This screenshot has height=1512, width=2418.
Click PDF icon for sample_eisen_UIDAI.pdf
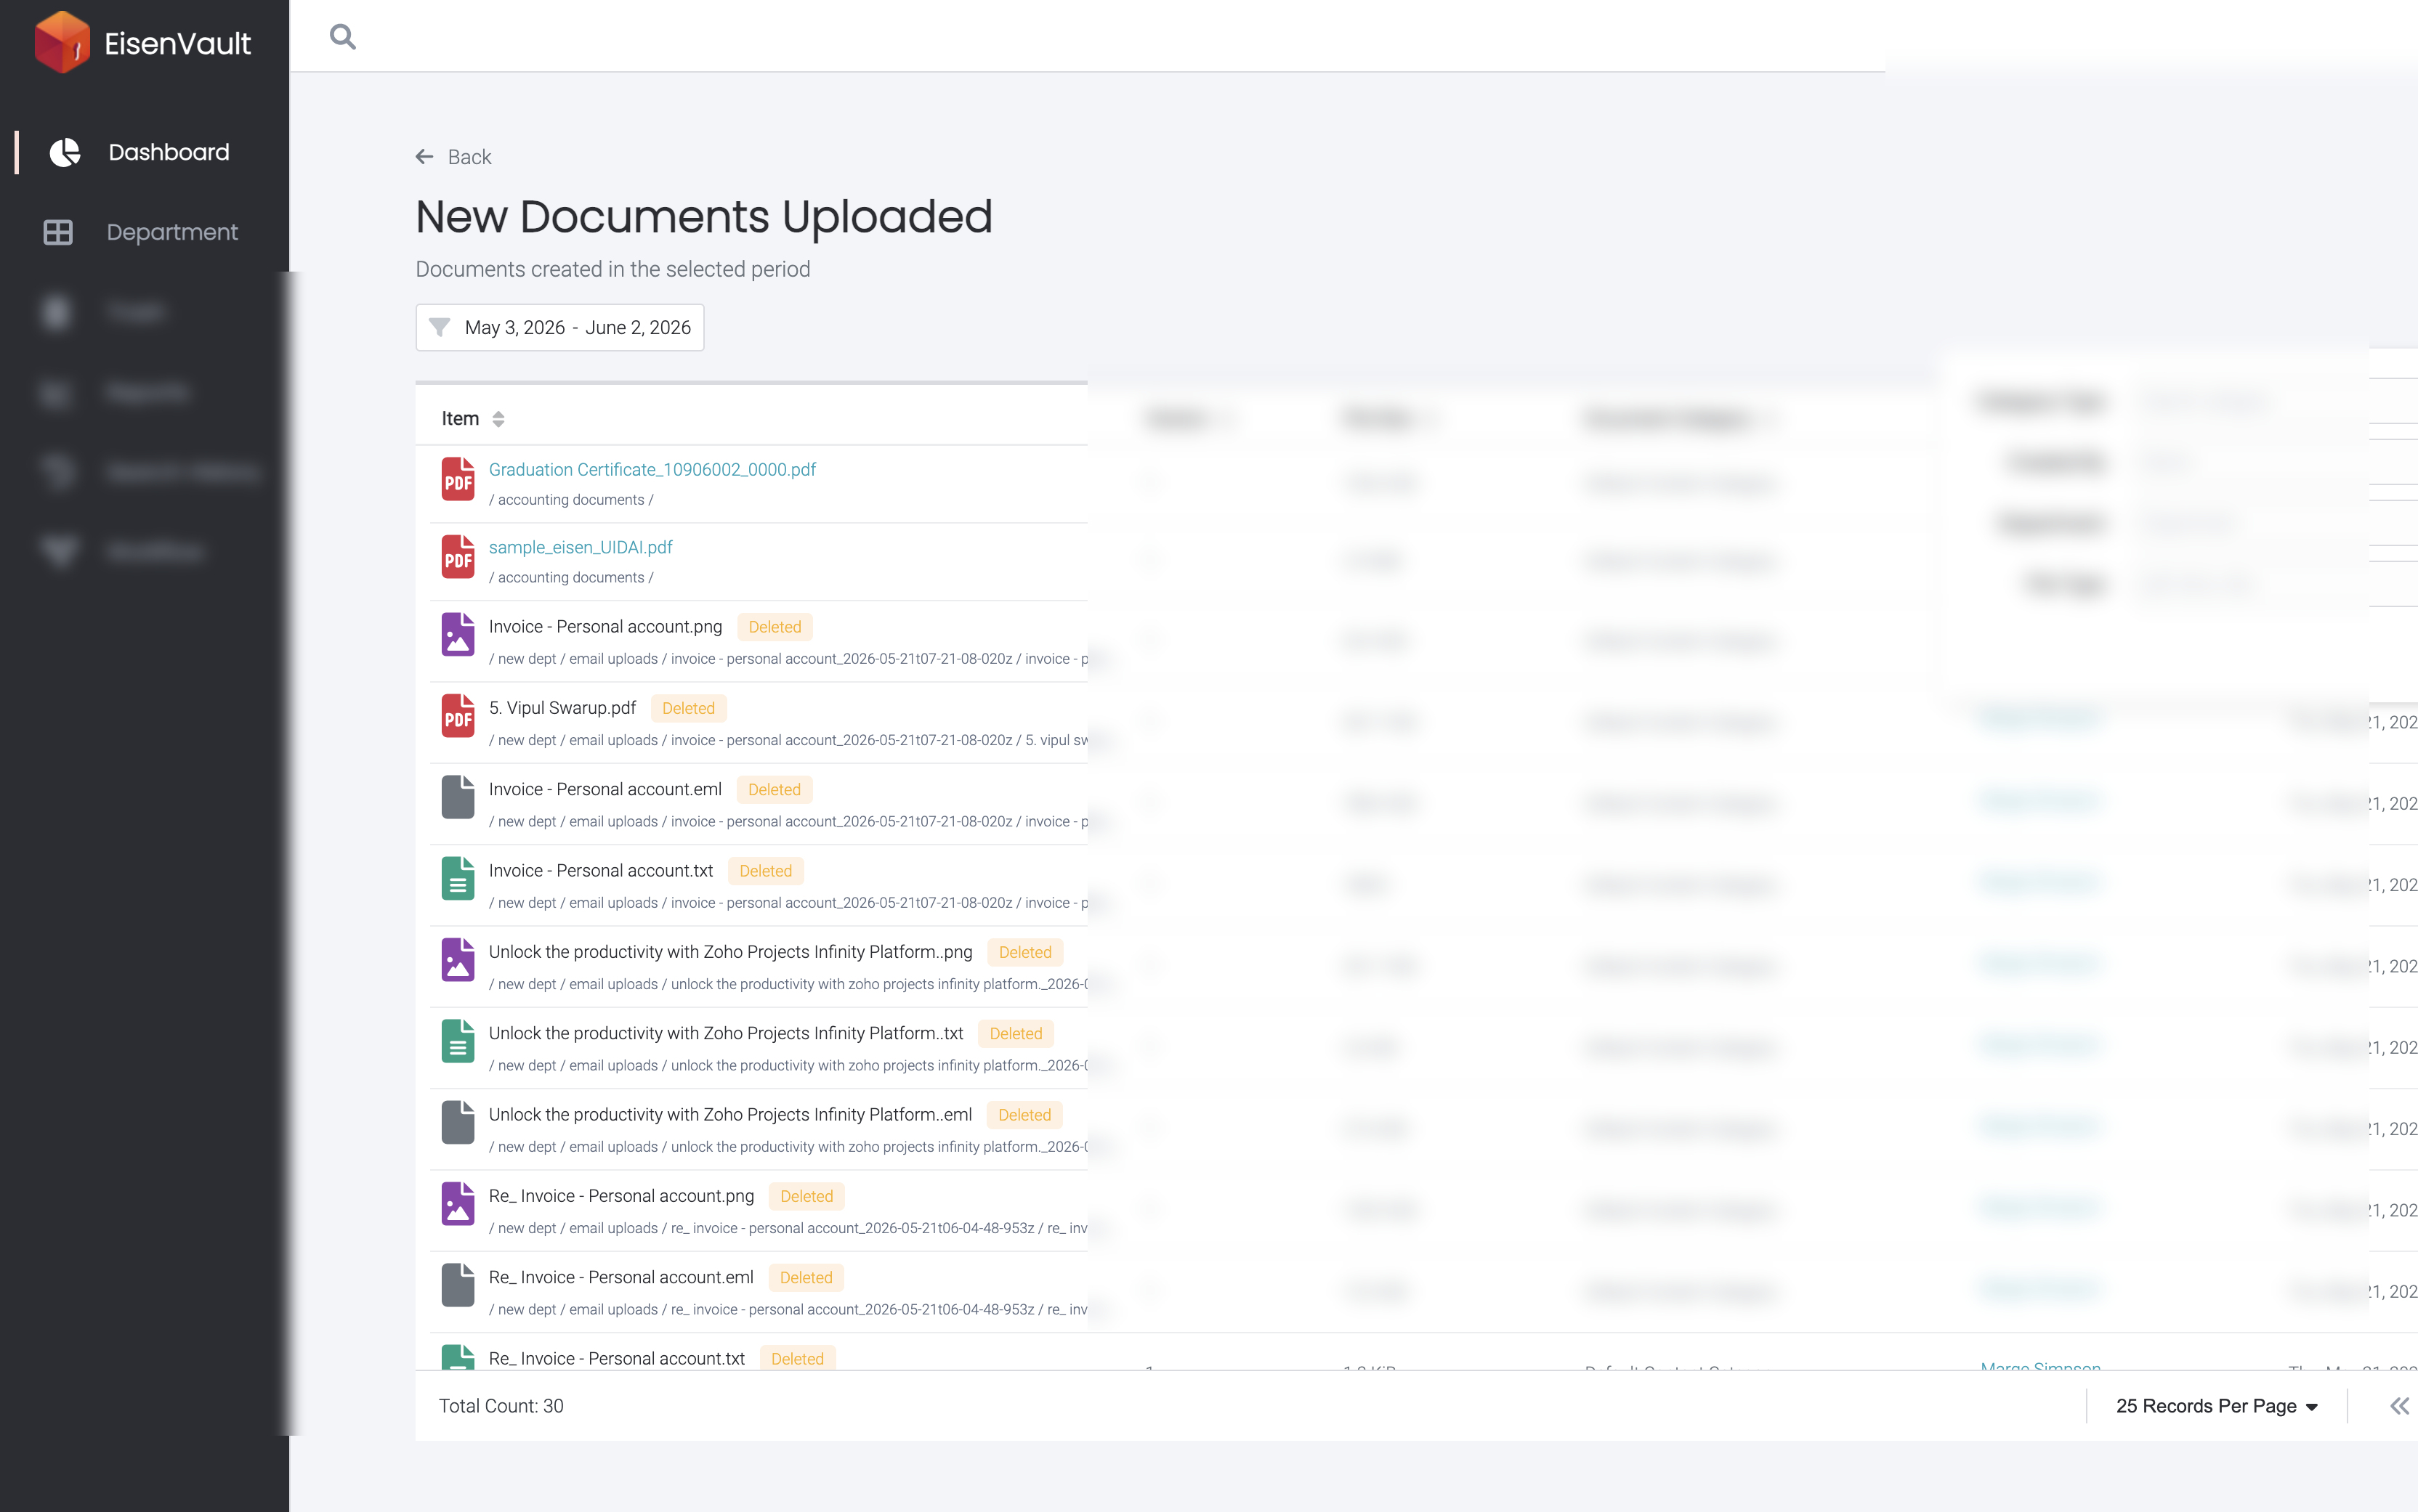coord(458,557)
